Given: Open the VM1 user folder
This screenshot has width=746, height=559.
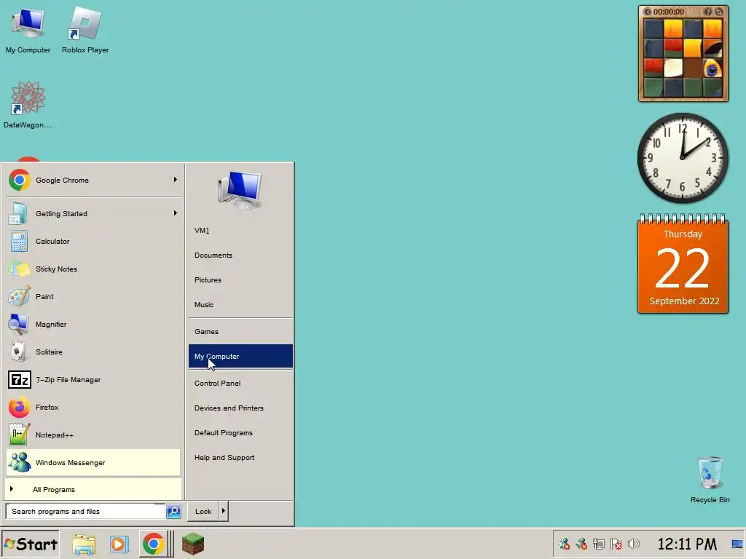Looking at the screenshot, I should pyautogui.click(x=240, y=231).
